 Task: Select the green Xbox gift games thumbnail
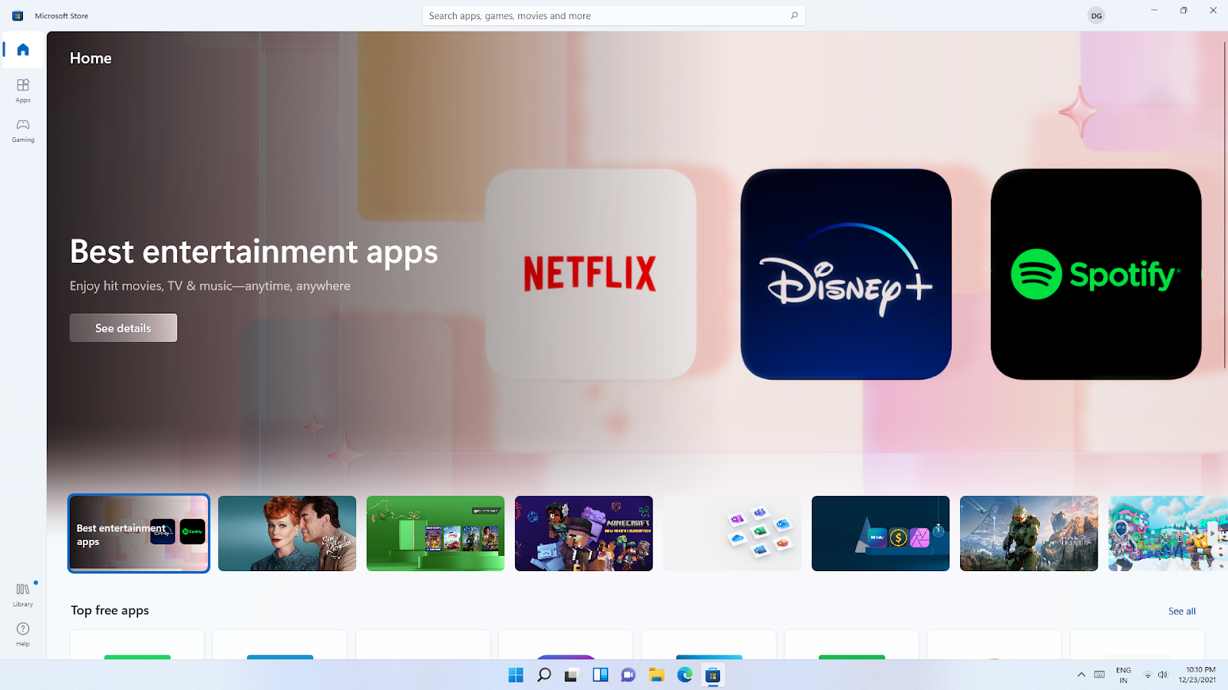(435, 534)
